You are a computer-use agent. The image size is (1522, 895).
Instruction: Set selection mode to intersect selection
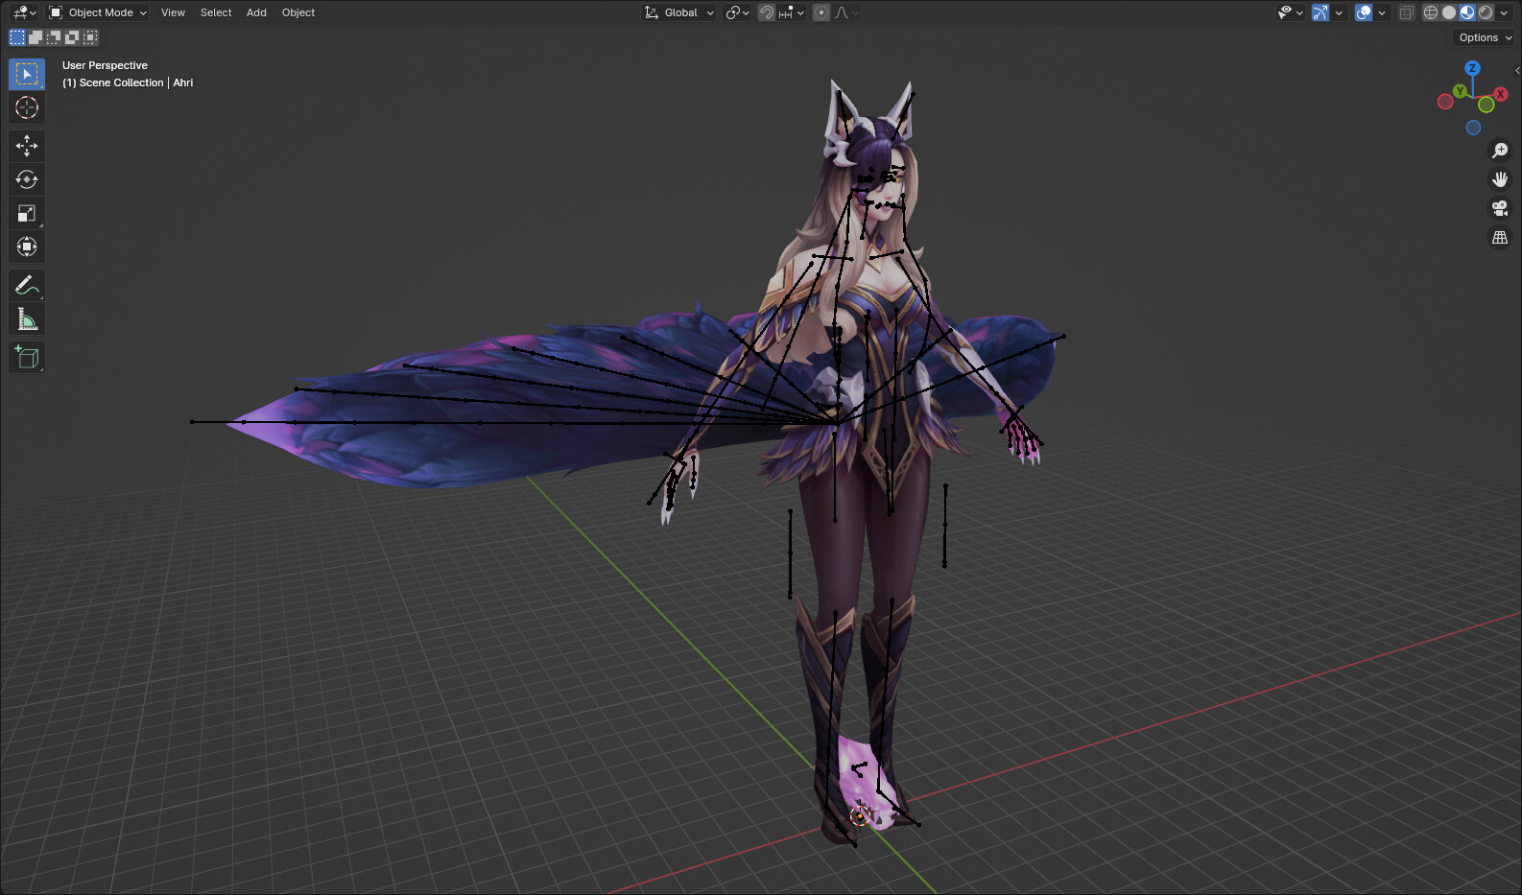(90, 37)
